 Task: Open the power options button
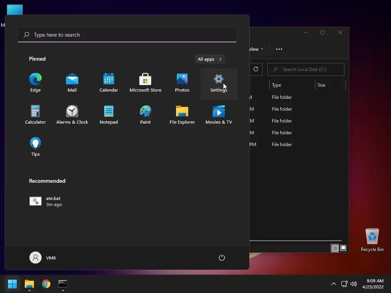coord(222,258)
